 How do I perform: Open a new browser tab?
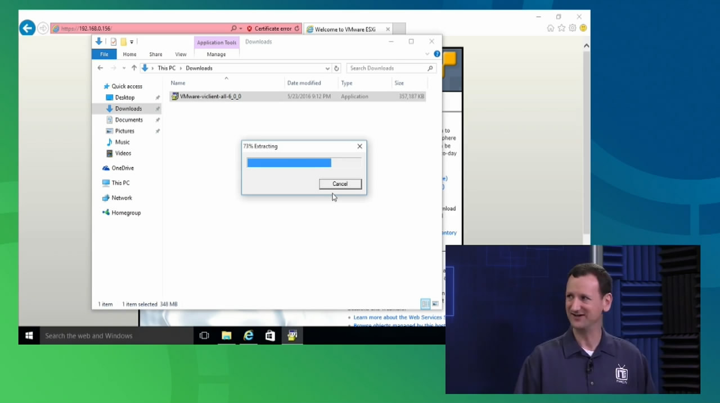399,29
